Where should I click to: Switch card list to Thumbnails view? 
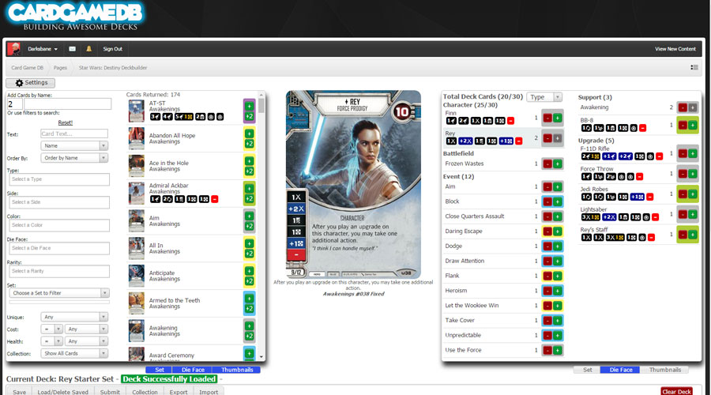pyautogui.click(x=237, y=369)
